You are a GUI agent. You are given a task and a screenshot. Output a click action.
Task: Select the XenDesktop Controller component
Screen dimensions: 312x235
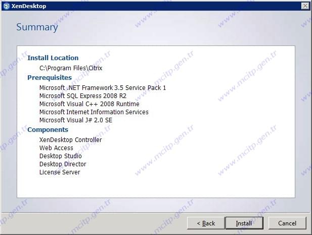click(x=71, y=140)
